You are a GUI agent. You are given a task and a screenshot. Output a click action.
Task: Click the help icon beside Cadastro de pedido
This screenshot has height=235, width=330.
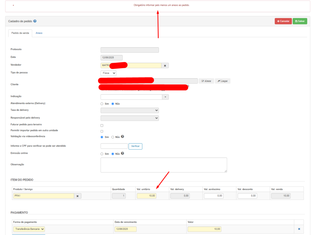[35, 21]
